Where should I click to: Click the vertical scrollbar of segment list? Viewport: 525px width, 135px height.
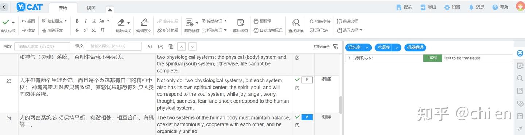coord(341,105)
